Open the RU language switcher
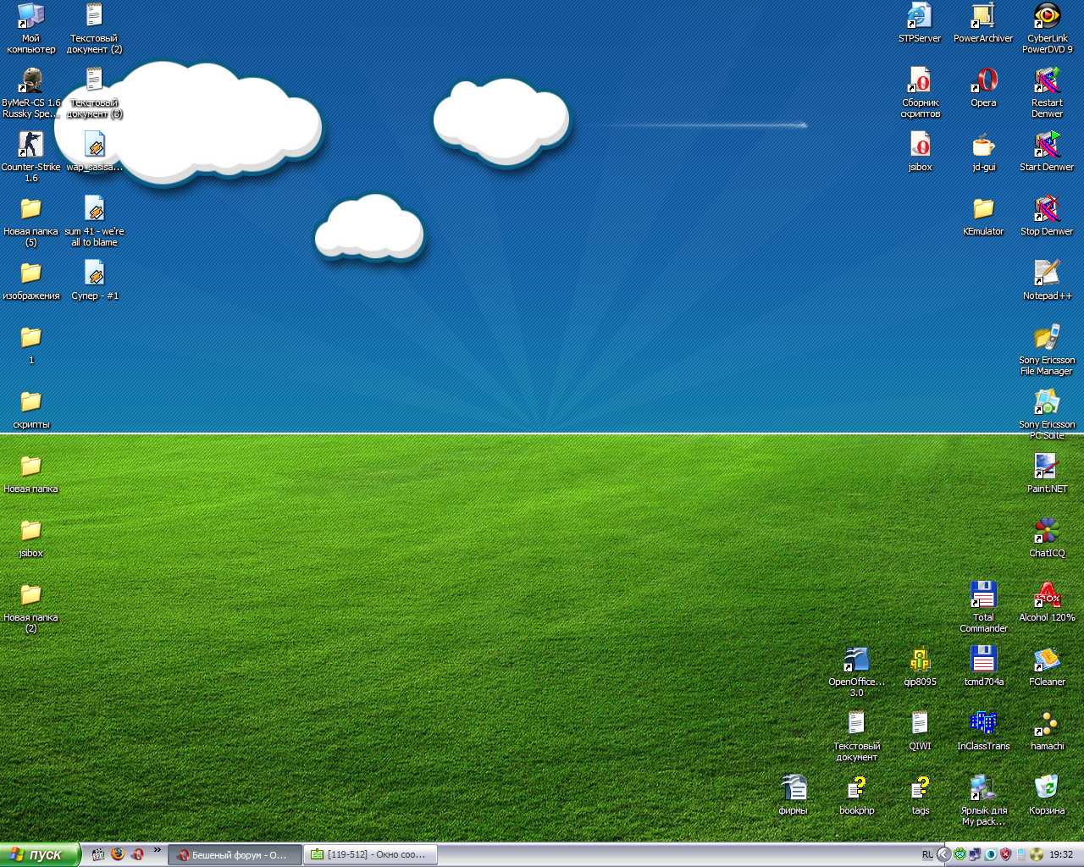Screen dimensions: 1084x867 [927, 855]
